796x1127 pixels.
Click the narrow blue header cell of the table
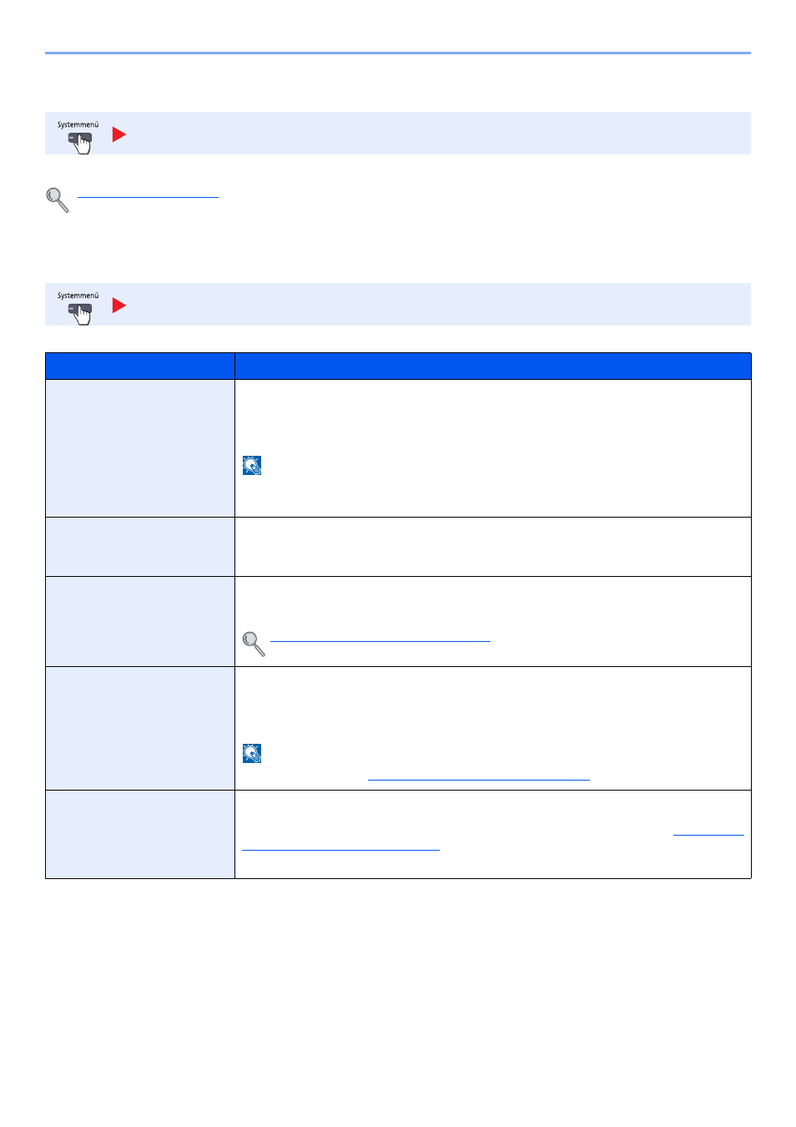(140, 366)
